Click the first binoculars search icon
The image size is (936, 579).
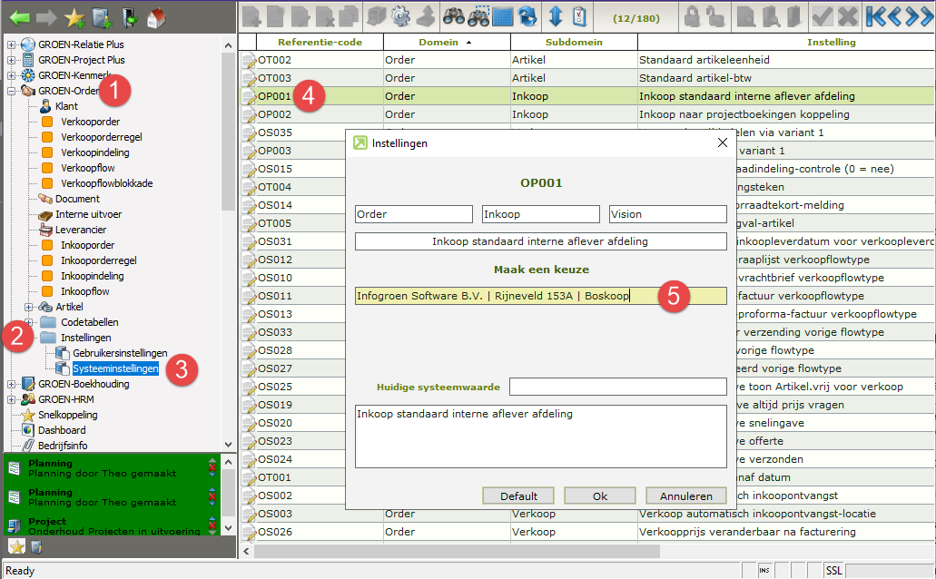(454, 15)
